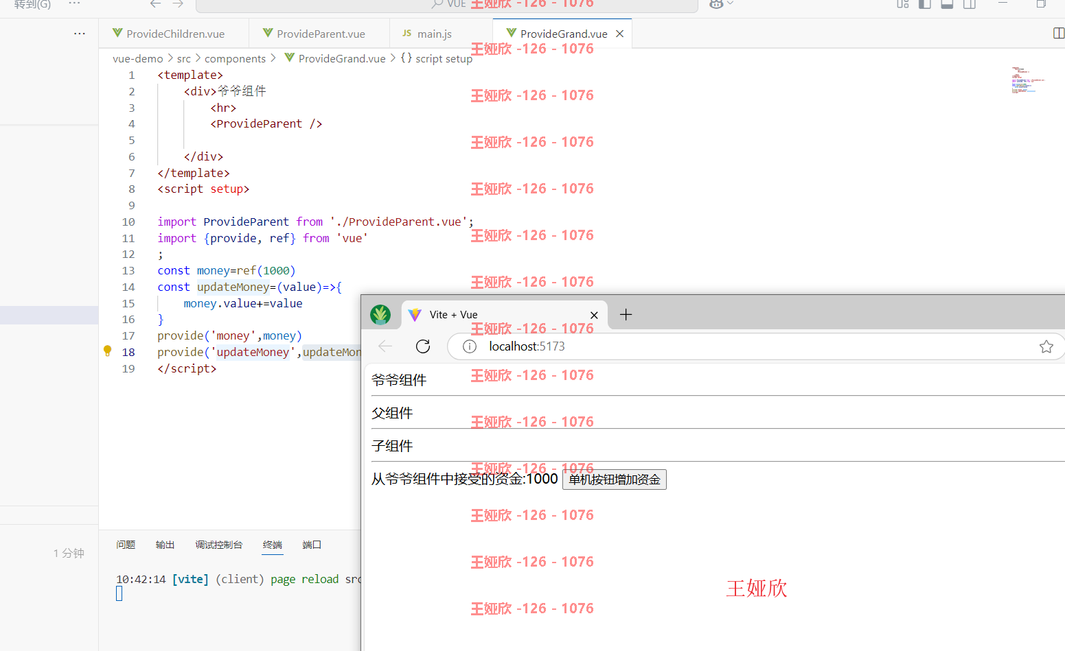Click the <hr> tag on line 3
The height and width of the screenshot is (651, 1065).
[223, 108]
